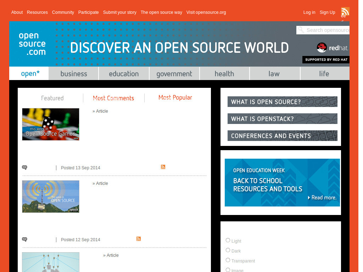Screen dimensions: 363x272
Task: Click the About link
Action: click(x=17, y=12)
